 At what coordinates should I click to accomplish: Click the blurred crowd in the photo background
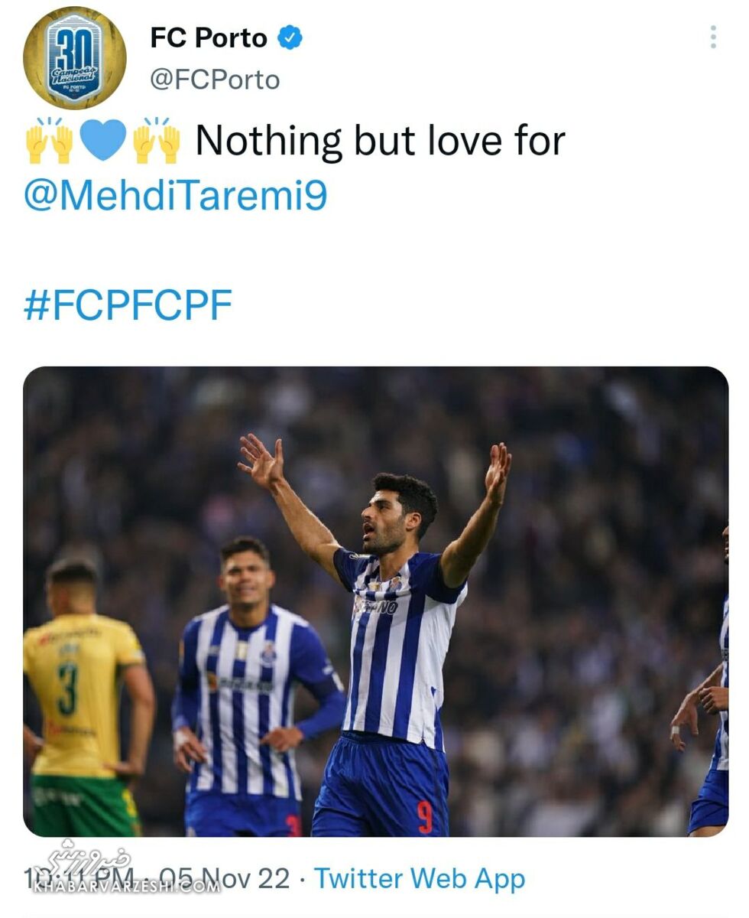pos(596,459)
